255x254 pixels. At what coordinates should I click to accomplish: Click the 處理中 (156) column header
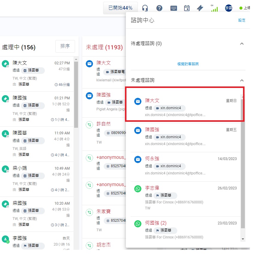pyautogui.click(x=19, y=47)
